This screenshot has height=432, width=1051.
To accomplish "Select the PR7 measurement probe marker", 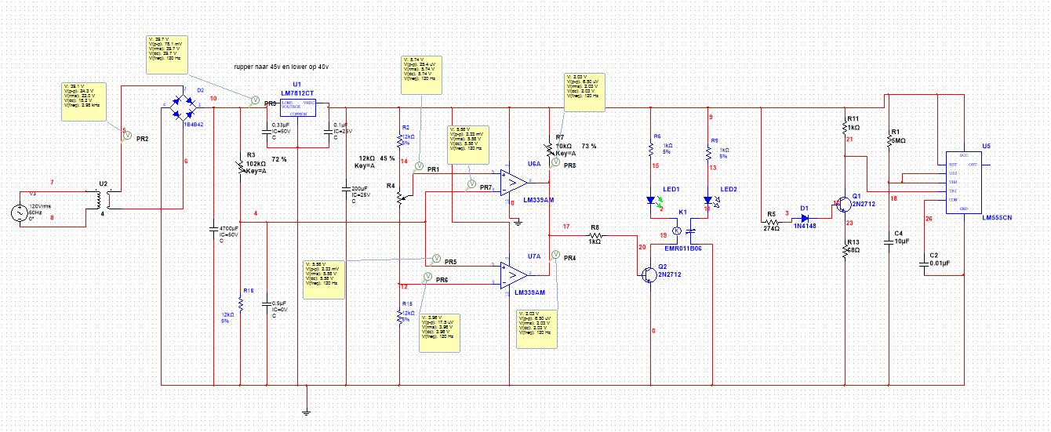I will pyautogui.click(x=471, y=184).
